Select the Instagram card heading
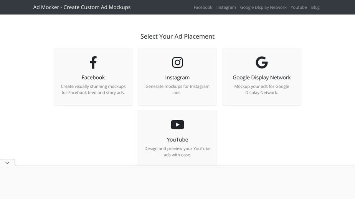 [177, 77]
